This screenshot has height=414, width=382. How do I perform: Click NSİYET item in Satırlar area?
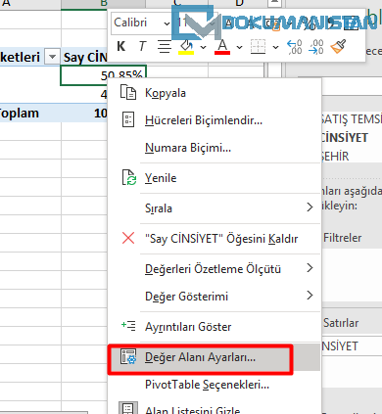click(x=352, y=346)
